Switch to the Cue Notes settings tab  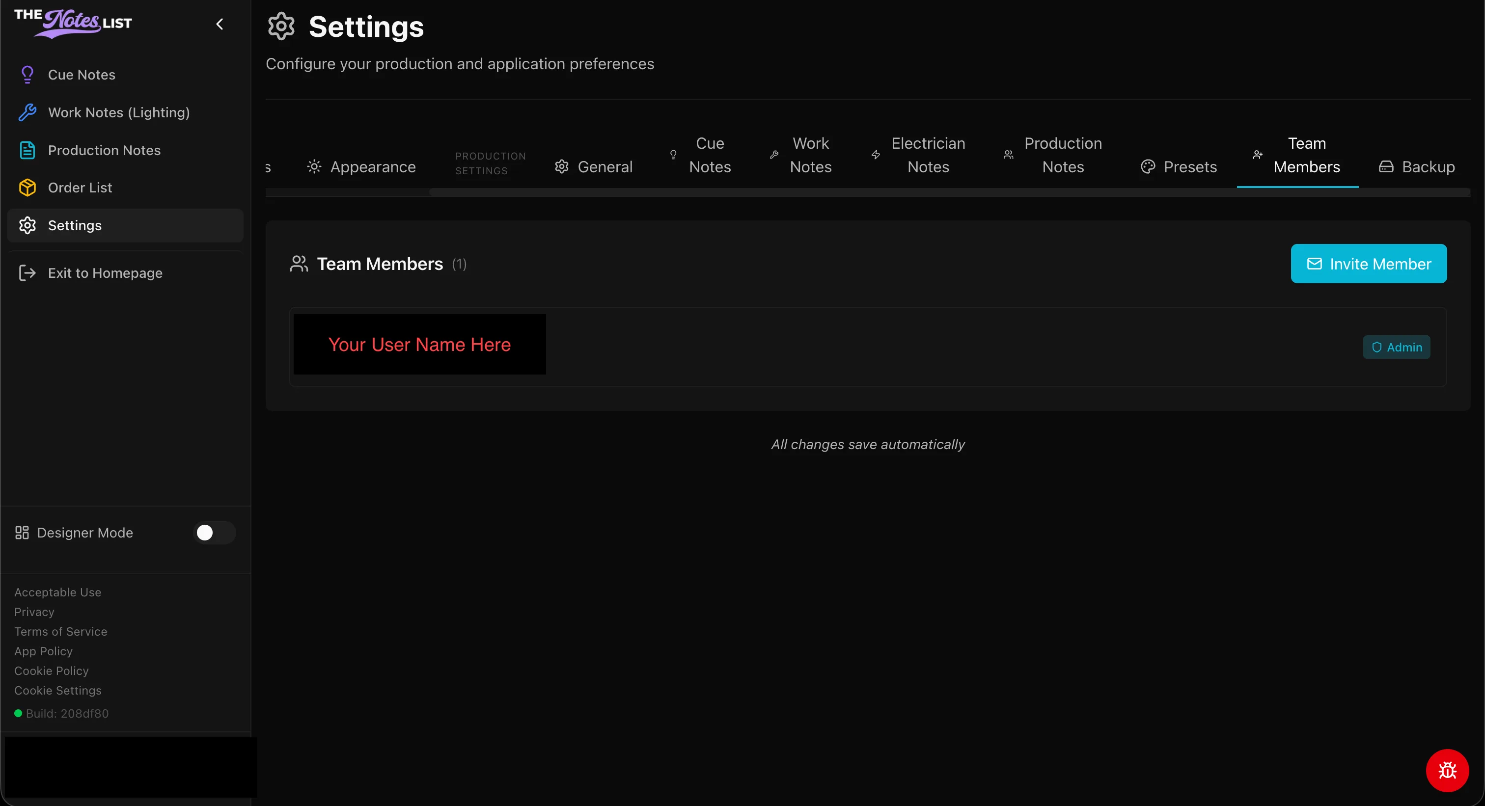click(702, 155)
